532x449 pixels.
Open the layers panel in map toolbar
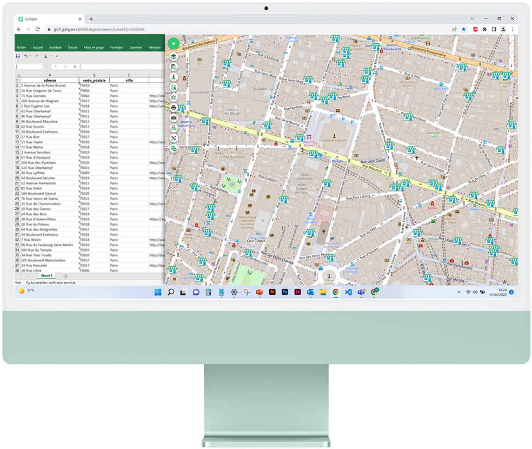[174, 56]
